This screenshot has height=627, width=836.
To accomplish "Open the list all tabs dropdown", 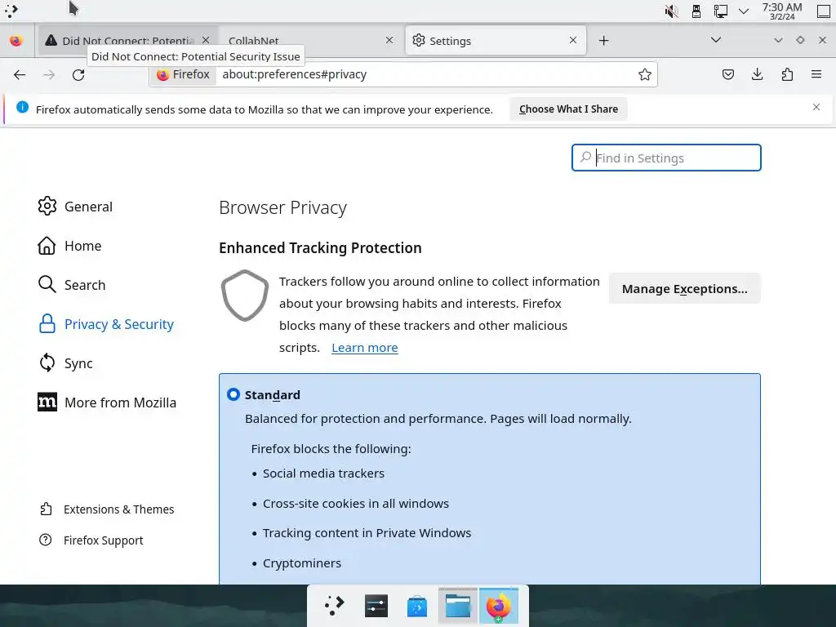I will [x=716, y=40].
